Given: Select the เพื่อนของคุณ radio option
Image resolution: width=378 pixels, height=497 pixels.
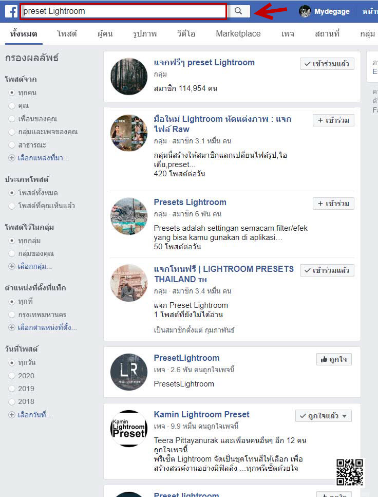Looking at the screenshot, I should click(x=12, y=119).
